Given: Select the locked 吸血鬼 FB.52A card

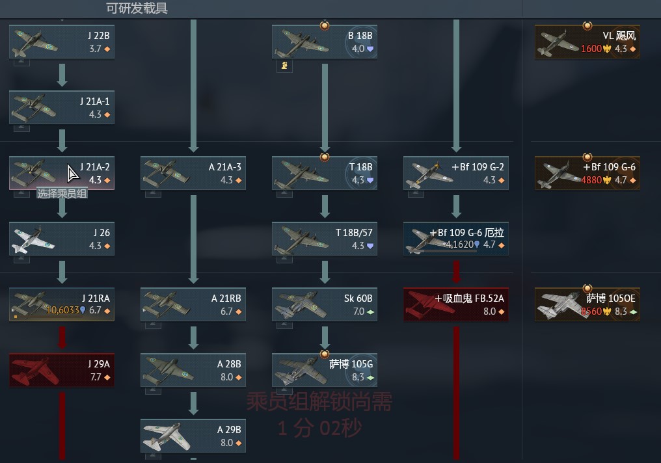Looking at the screenshot, I should click(x=456, y=304).
